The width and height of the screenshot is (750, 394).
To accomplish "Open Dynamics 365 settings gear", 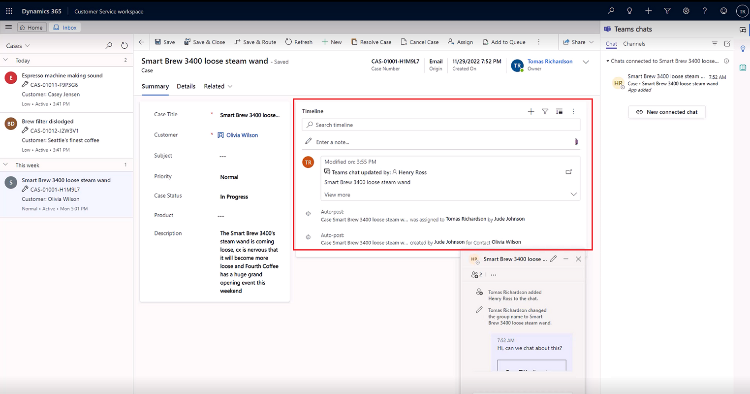I will tap(686, 10).
